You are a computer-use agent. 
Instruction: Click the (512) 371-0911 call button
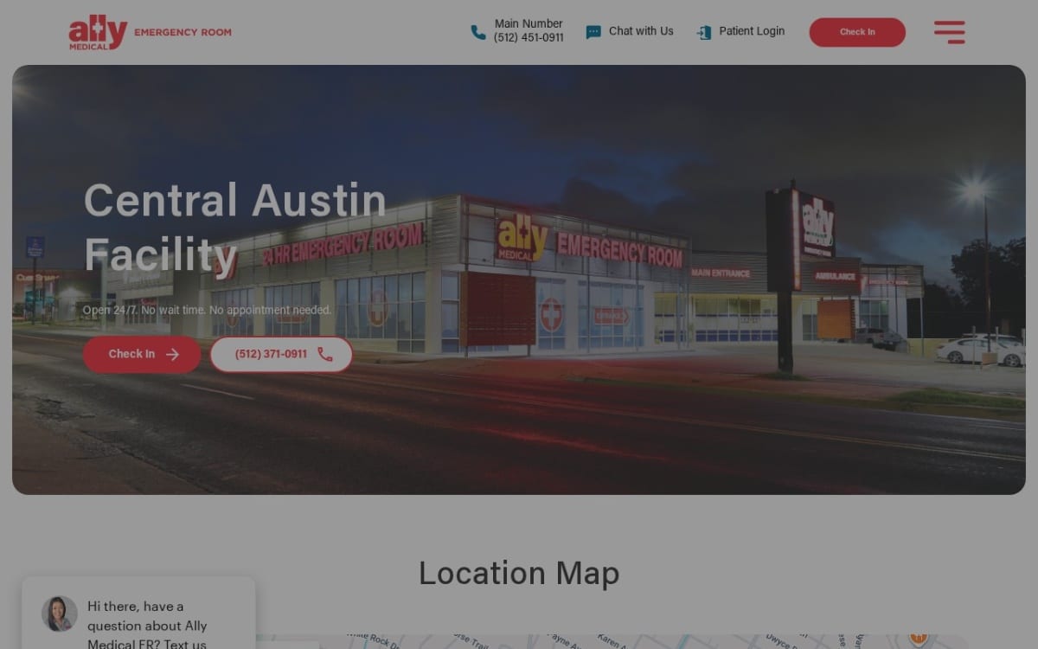tap(281, 354)
